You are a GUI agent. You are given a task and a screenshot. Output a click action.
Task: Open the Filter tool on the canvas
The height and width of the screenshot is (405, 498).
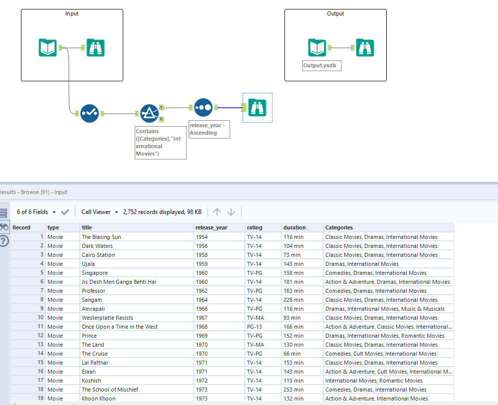pos(149,113)
